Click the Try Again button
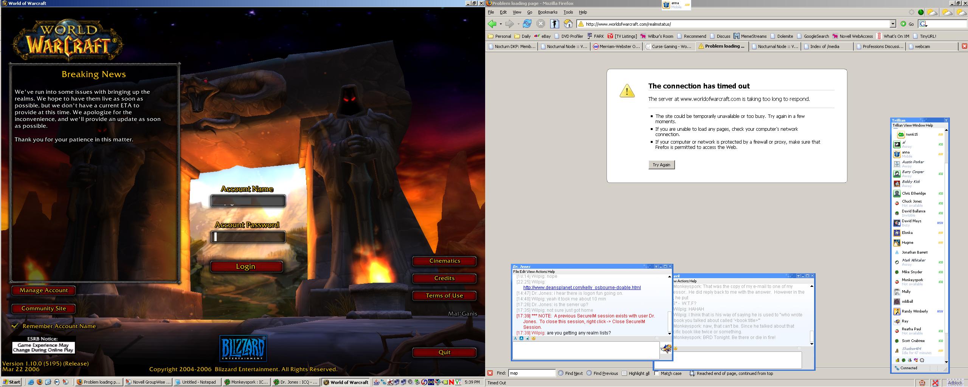This screenshot has height=387, width=968. (x=661, y=165)
